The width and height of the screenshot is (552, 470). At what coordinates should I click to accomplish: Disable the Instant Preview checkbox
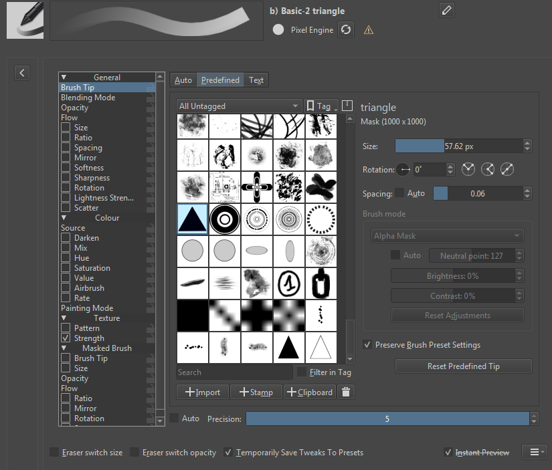point(448,452)
